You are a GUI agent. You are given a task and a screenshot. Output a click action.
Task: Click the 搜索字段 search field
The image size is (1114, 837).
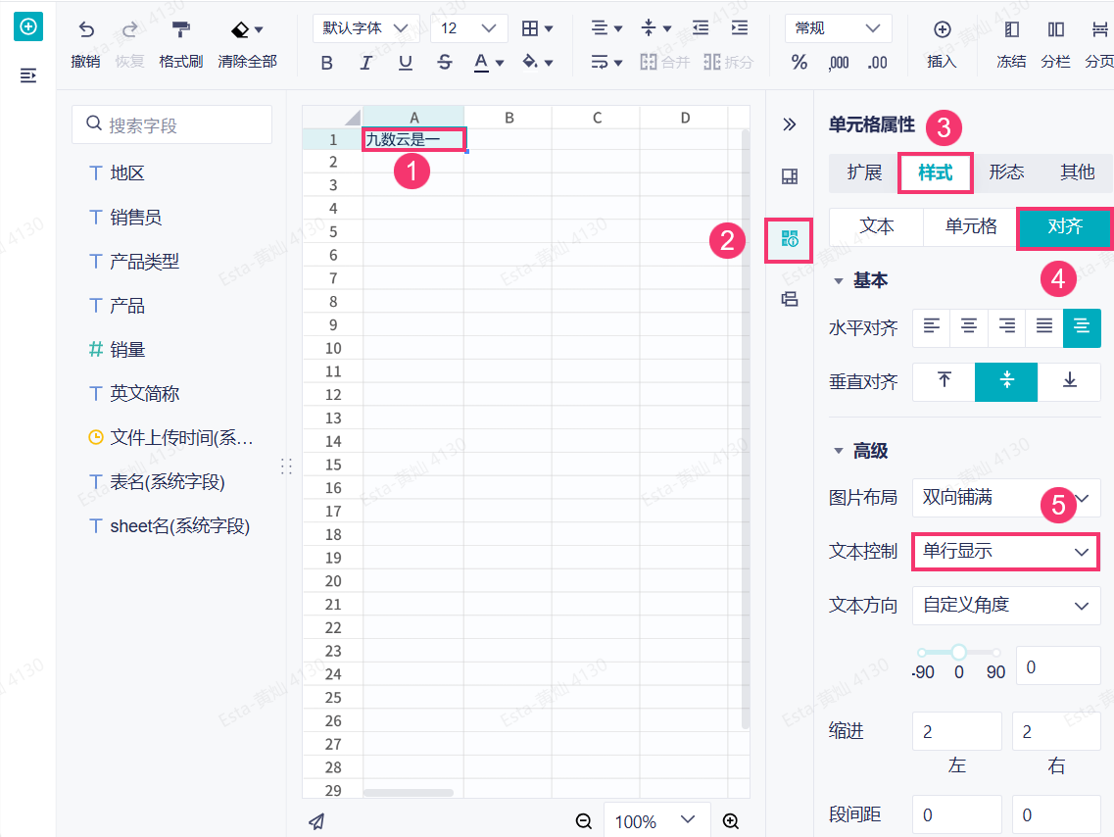171,125
